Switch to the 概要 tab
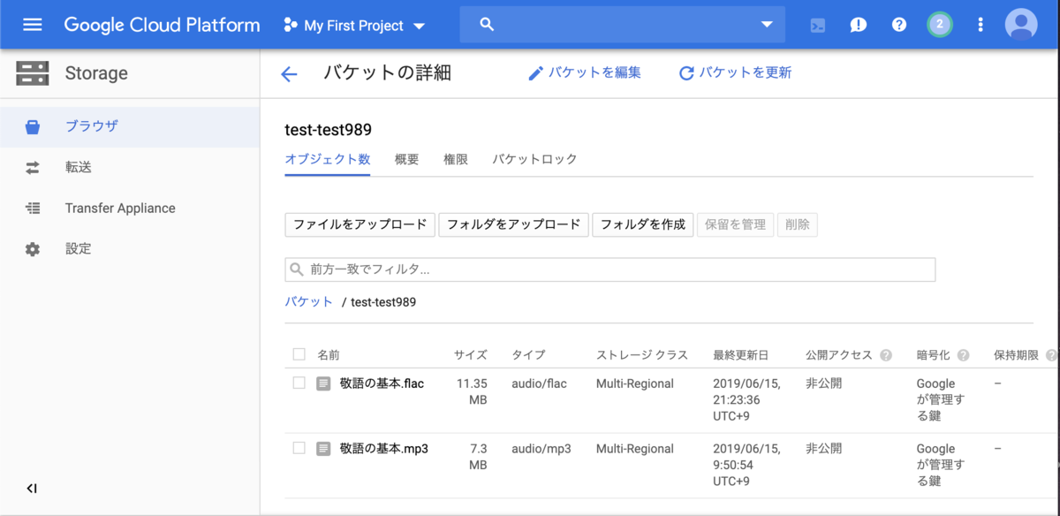Viewport: 1060px width, 516px height. (x=406, y=159)
